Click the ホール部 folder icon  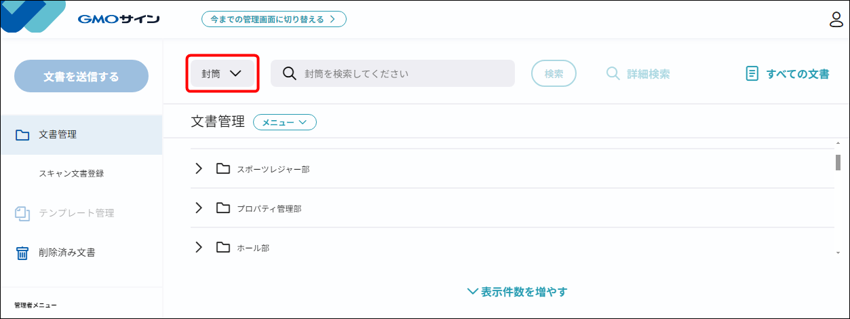tap(223, 248)
